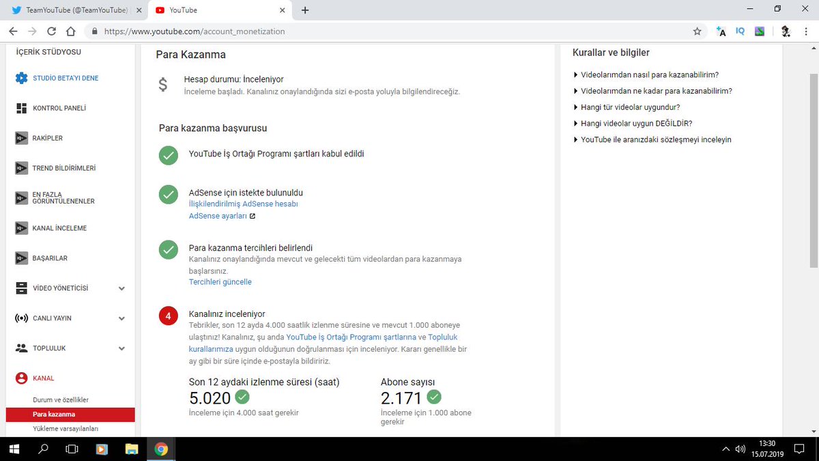Open media player from taskbar
The width and height of the screenshot is (819, 461).
click(102, 449)
